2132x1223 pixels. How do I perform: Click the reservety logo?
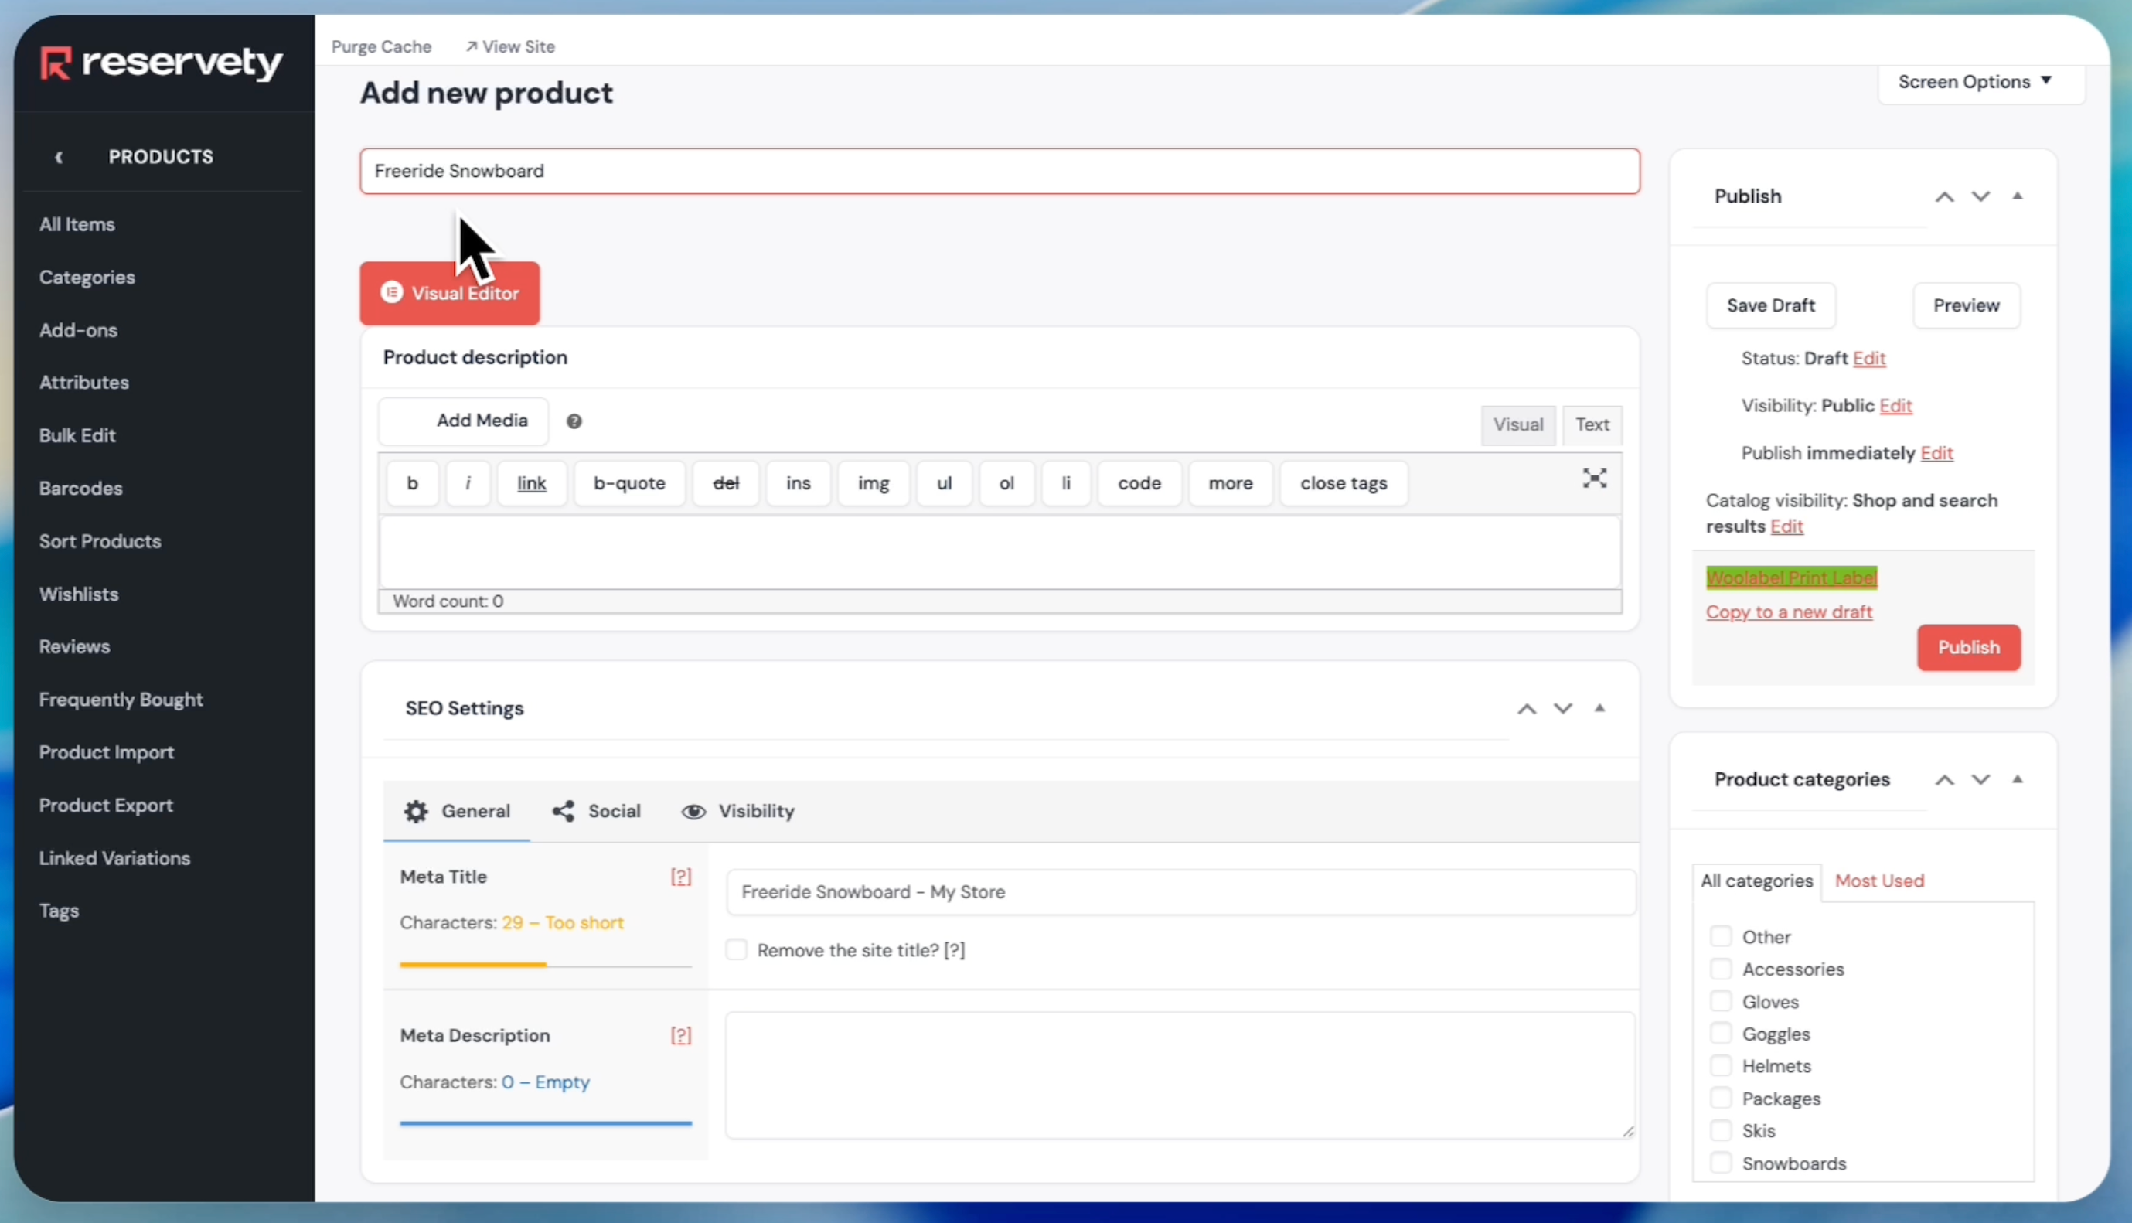(162, 63)
